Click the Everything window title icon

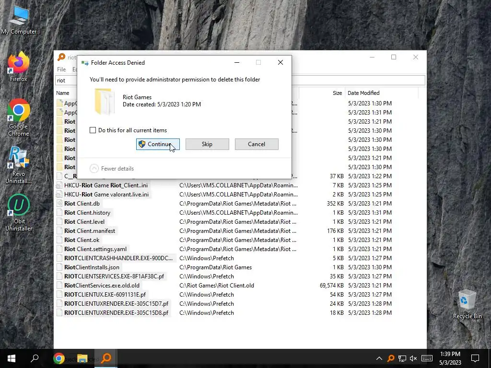click(x=61, y=57)
